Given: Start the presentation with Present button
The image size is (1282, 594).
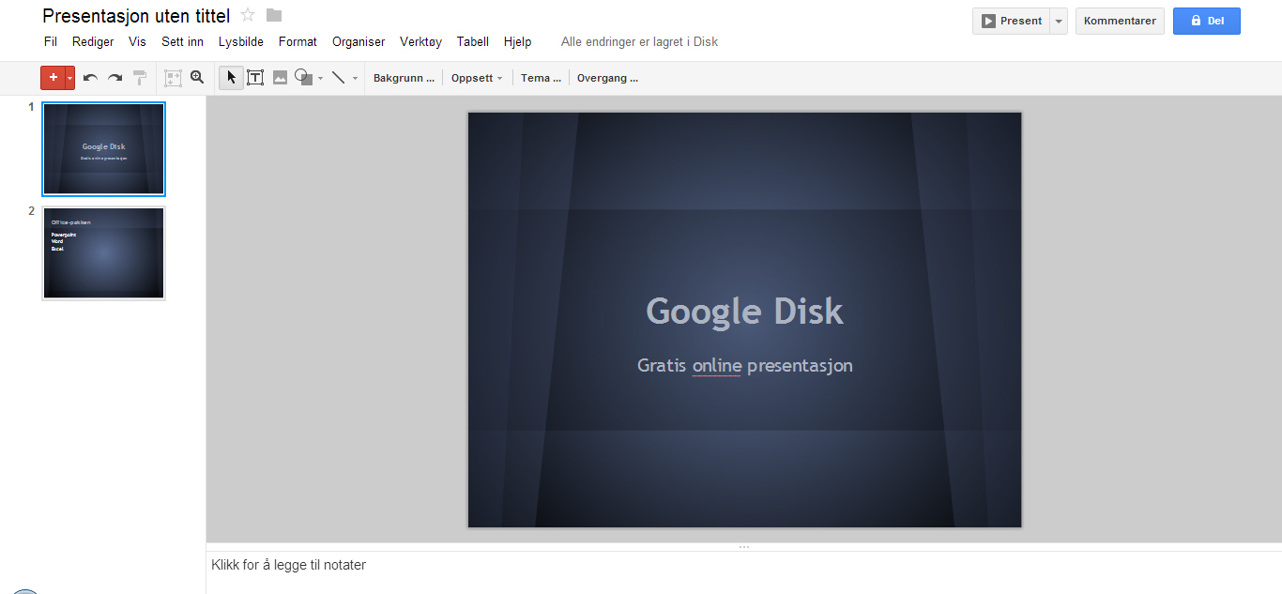Looking at the screenshot, I should (x=1010, y=21).
